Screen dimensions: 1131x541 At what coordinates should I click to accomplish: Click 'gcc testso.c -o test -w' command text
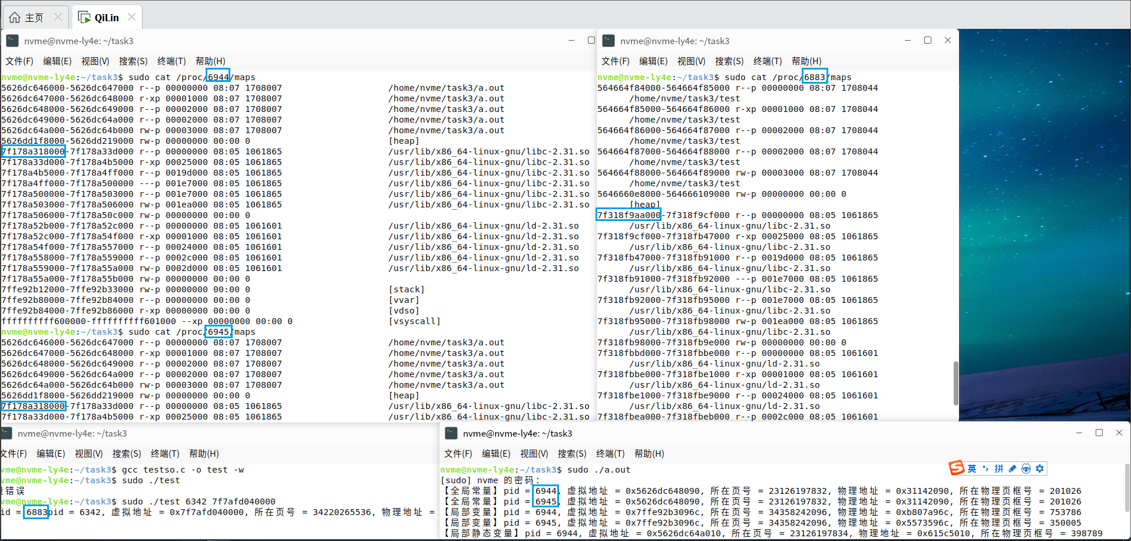(183, 470)
